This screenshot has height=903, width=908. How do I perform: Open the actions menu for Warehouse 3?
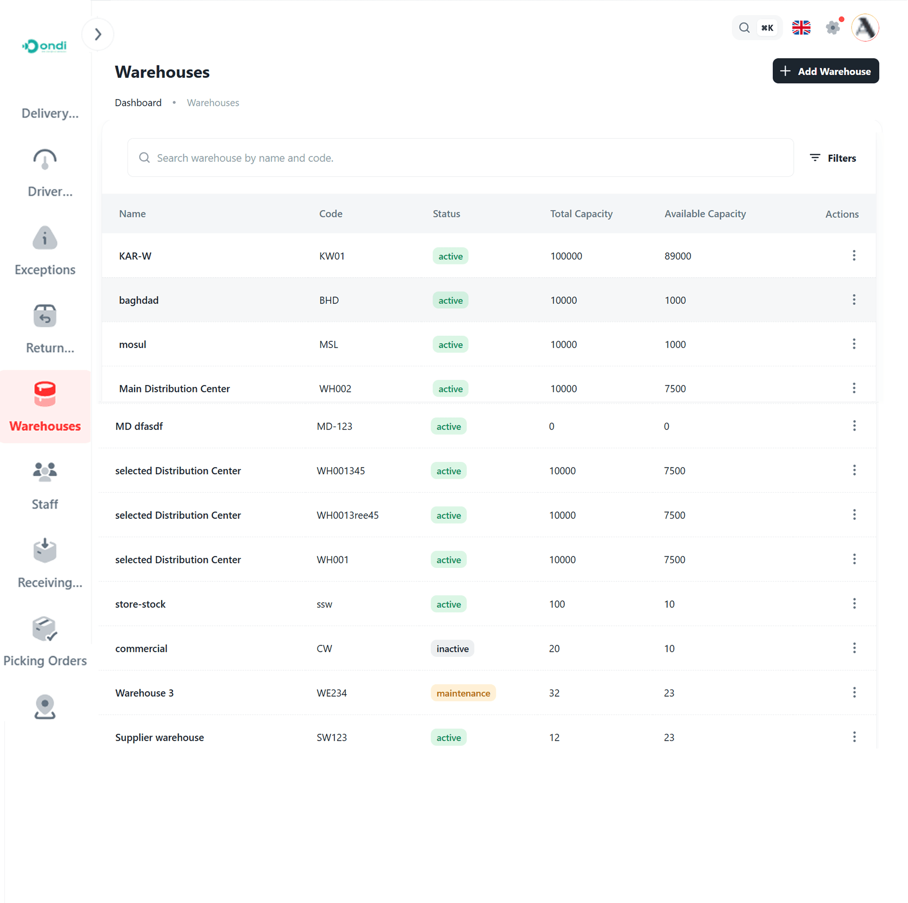point(854,692)
